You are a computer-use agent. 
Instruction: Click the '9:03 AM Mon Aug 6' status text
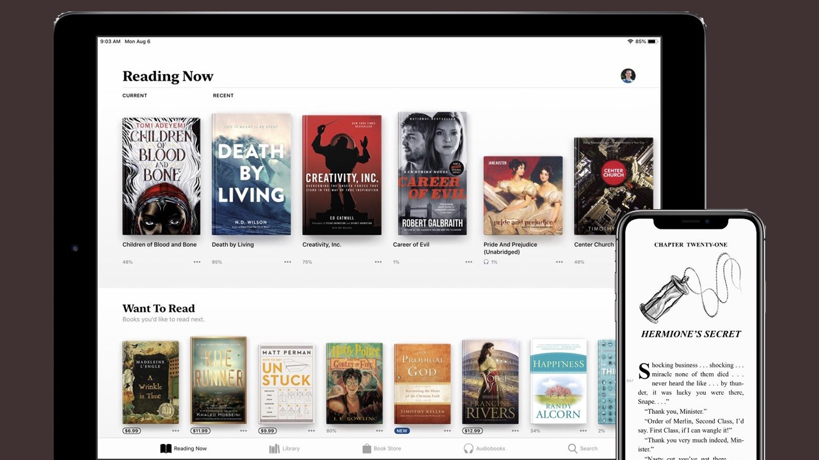pyautogui.click(x=125, y=42)
